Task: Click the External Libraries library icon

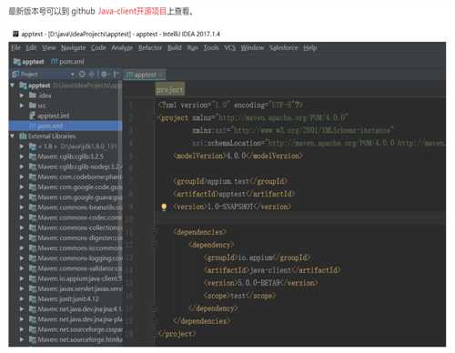Action: coord(23,136)
